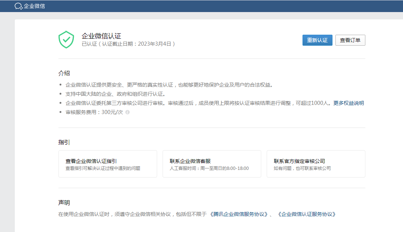Open the 《腾讯企业微信服务协议》 link

(239, 214)
